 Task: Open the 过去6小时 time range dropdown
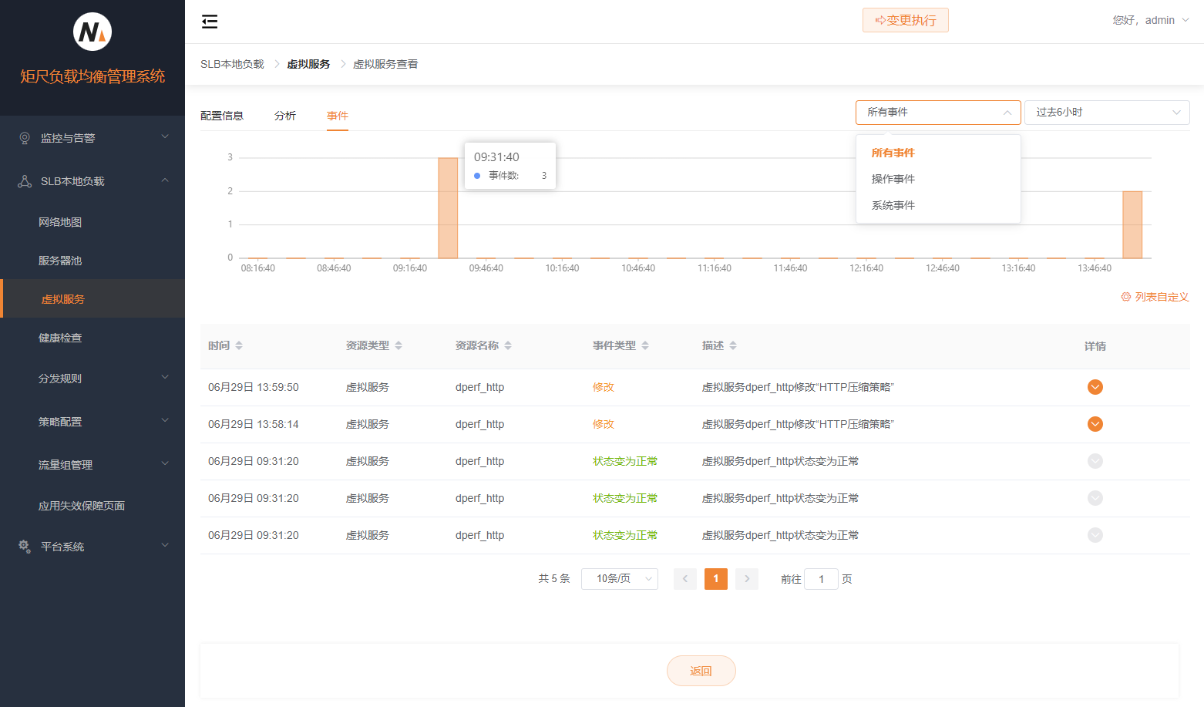(1106, 113)
